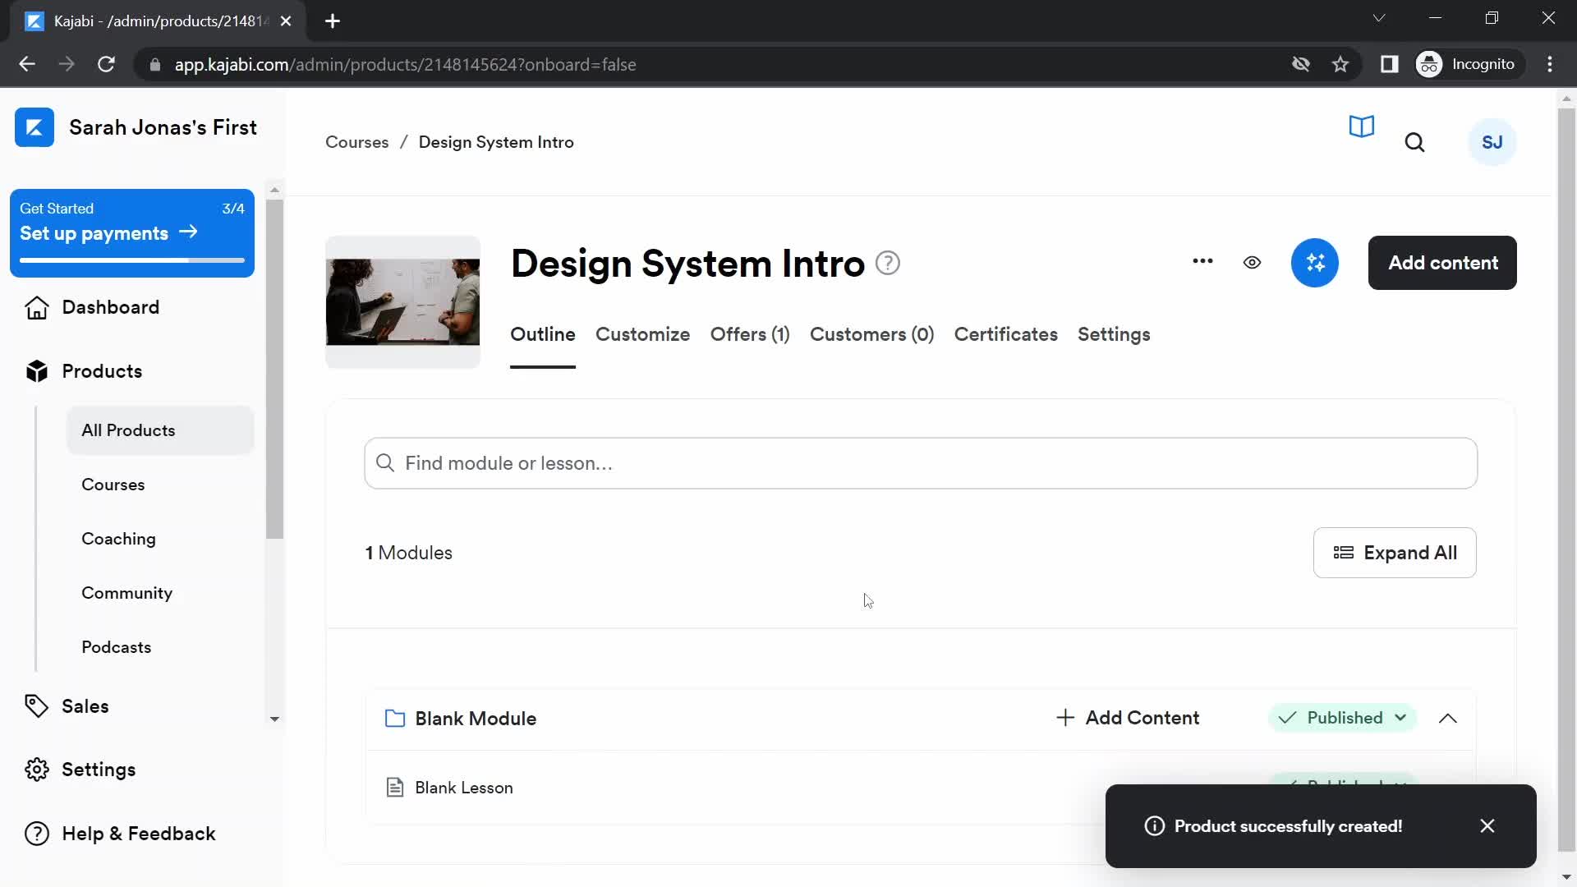The height and width of the screenshot is (887, 1577).
Task: Open the Dashboard home icon
Action: [37, 307]
